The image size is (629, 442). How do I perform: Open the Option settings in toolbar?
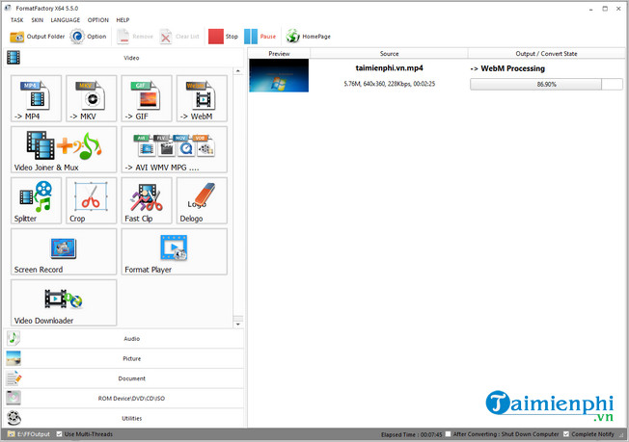click(x=88, y=37)
